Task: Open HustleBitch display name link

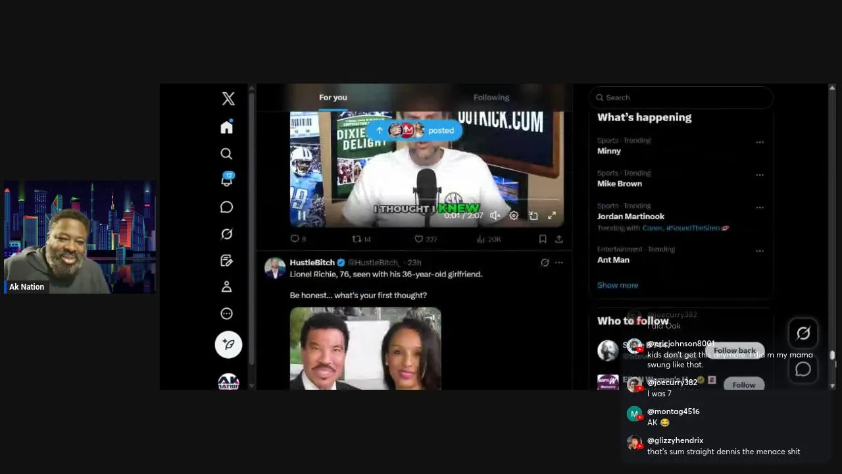Action: [312, 263]
